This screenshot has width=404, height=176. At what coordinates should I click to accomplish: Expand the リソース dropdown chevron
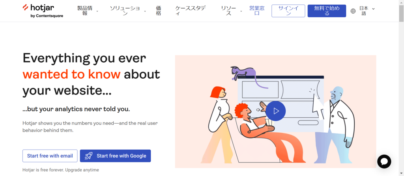point(241,11)
